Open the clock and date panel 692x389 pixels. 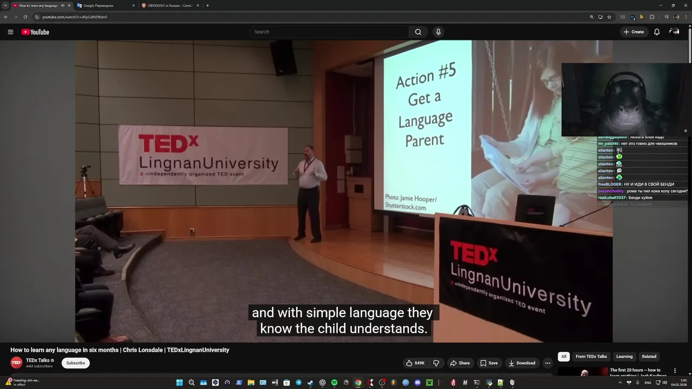coord(678,383)
